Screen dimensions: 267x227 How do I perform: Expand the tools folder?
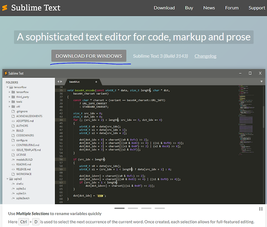click(x=10, y=102)
